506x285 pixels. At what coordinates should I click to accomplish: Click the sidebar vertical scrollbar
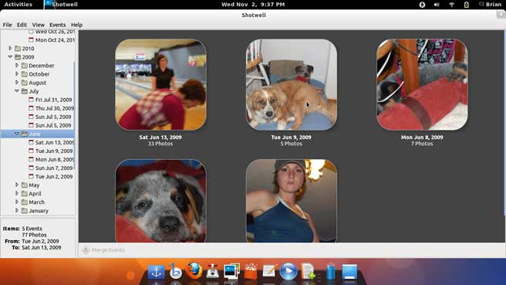(x=75, y=116)
